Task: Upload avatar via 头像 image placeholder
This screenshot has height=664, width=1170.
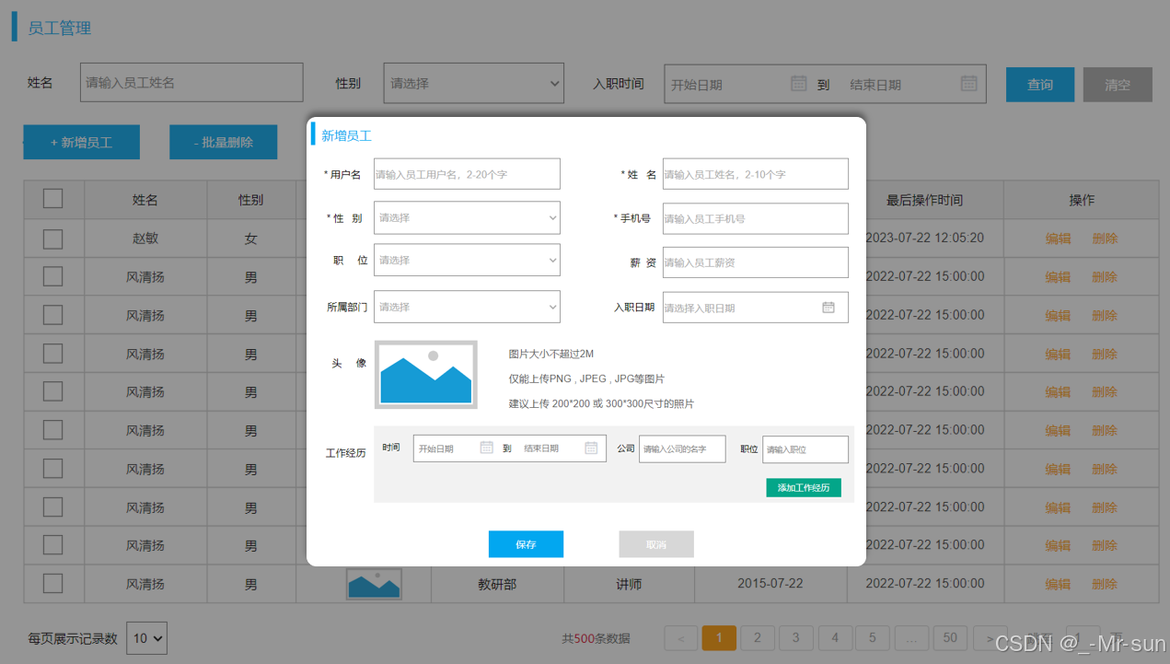Action: tap(426, 375)
